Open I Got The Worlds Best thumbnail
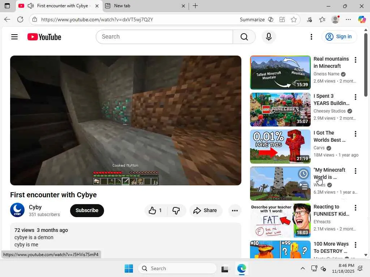 pyautogui.click(x=280, y=146)
